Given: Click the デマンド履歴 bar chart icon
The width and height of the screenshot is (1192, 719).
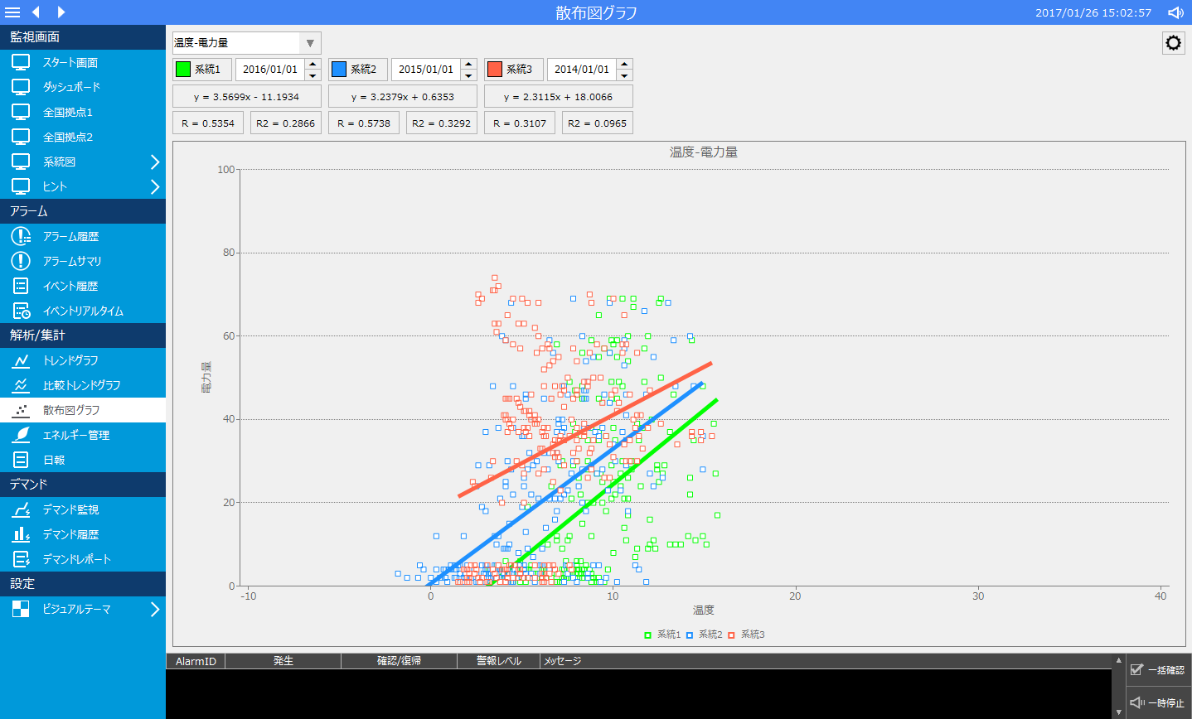Looking at the screenshot, I should click(x=21, y=534).
